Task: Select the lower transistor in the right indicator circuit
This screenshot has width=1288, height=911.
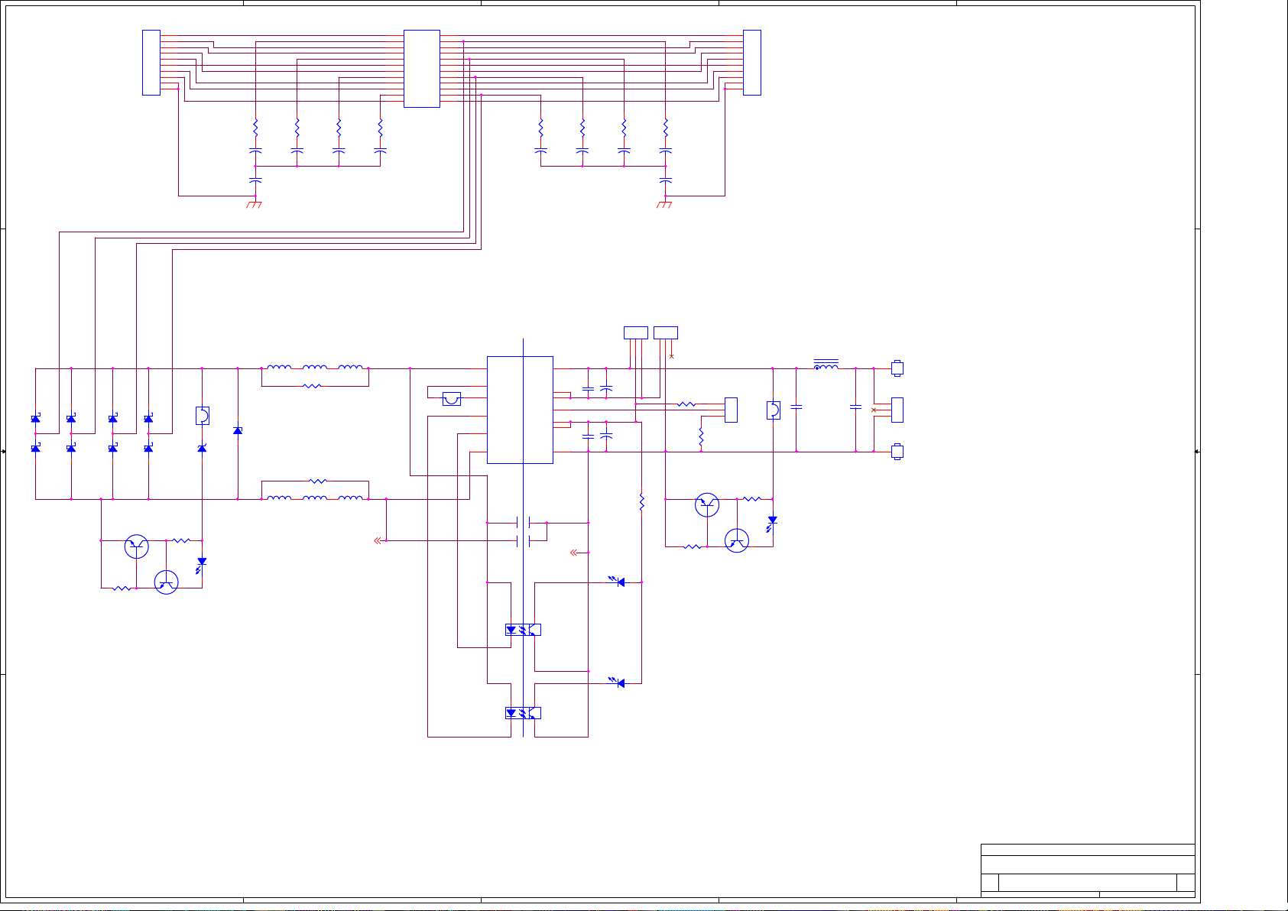Action: point(737,540)
